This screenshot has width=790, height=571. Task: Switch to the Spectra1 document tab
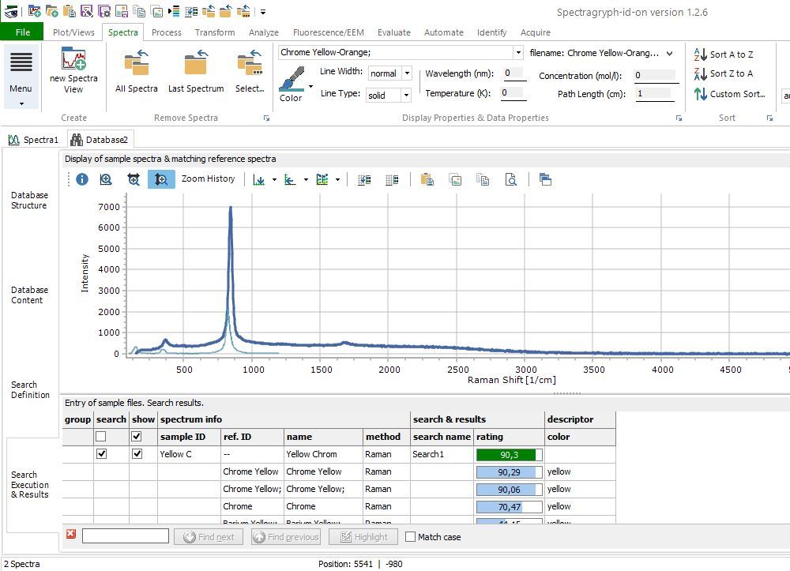33,140
